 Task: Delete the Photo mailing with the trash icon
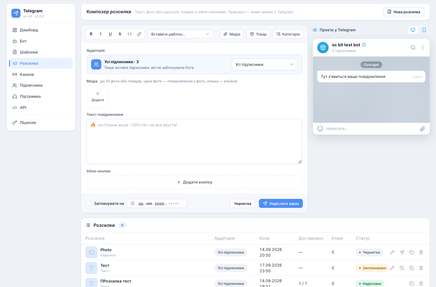(421, 252)
